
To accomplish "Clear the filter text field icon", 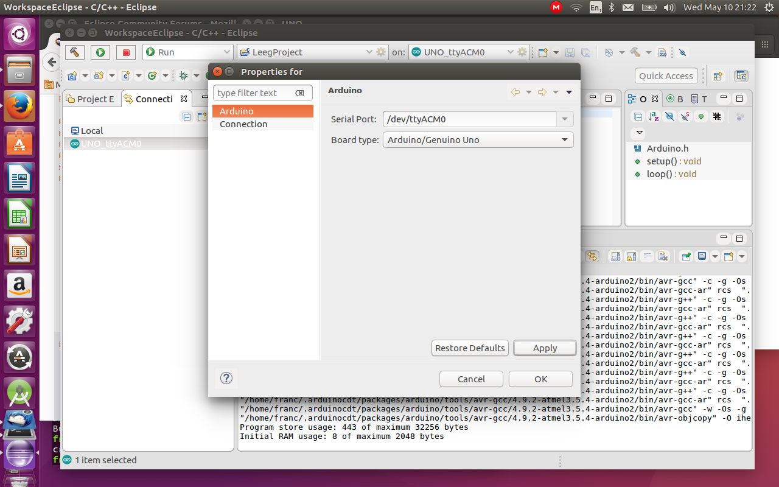I will point(299,93).
